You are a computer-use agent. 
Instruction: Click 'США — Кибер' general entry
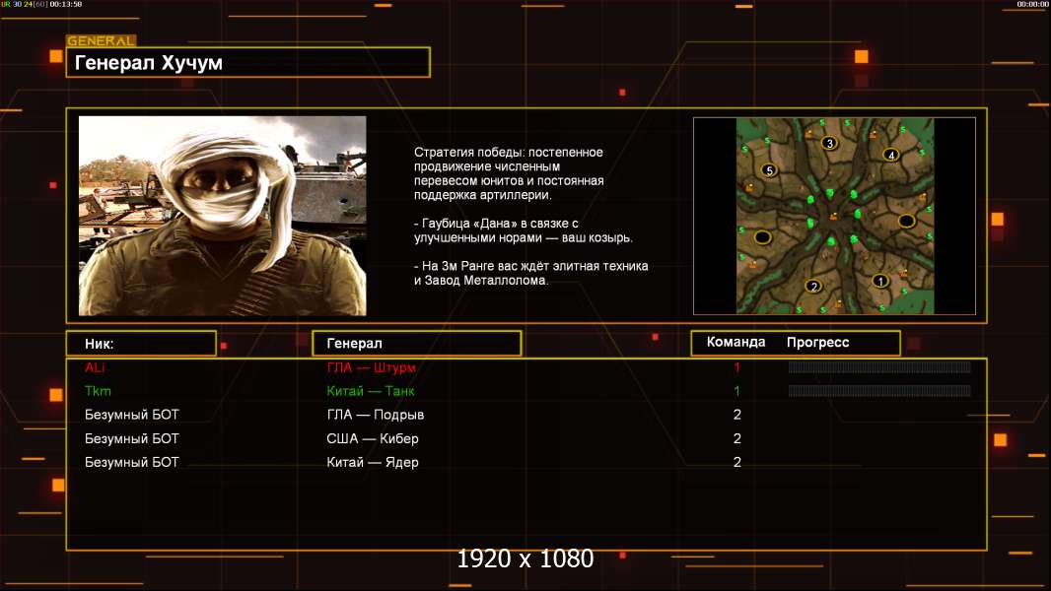pos(373,438)
